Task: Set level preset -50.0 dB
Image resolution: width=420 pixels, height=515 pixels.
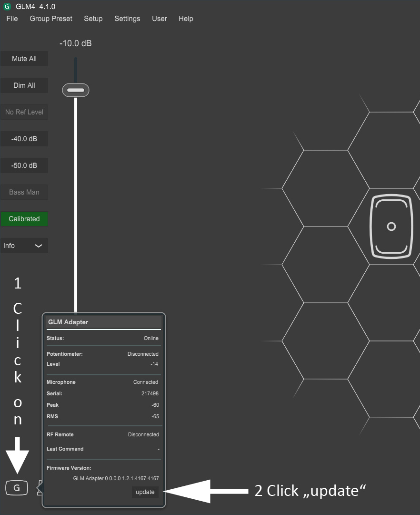Action: (x=24, y=165)
